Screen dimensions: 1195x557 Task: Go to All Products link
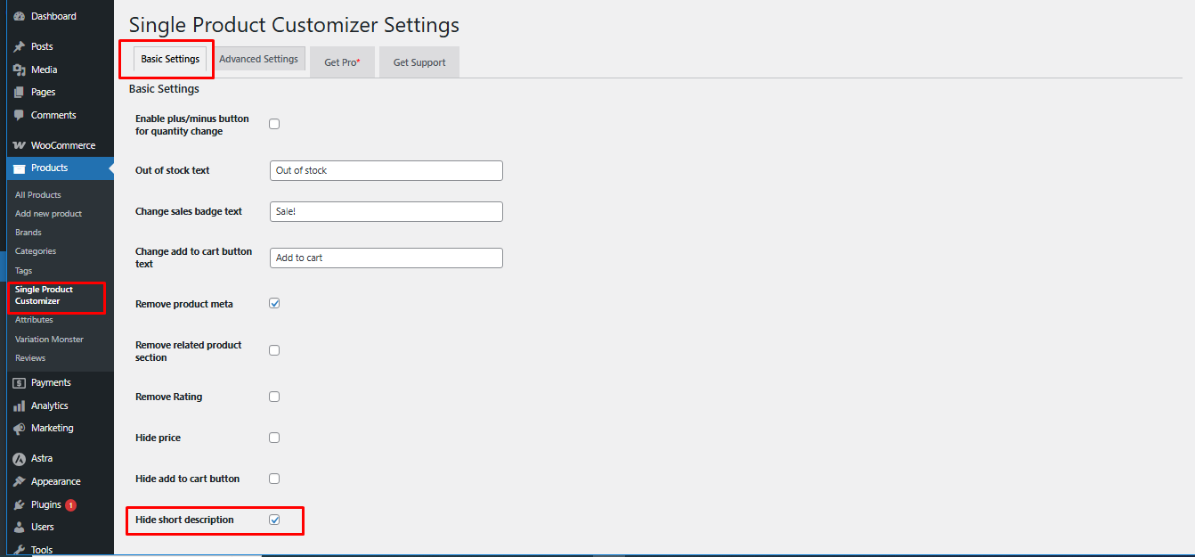pyautogui.click(x=38, y=195)
